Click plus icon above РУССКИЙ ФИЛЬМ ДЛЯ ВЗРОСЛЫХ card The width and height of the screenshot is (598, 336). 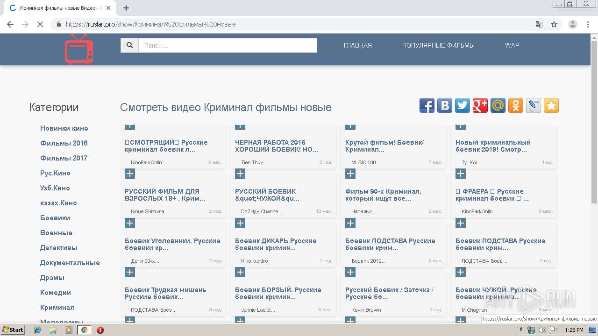130,174
